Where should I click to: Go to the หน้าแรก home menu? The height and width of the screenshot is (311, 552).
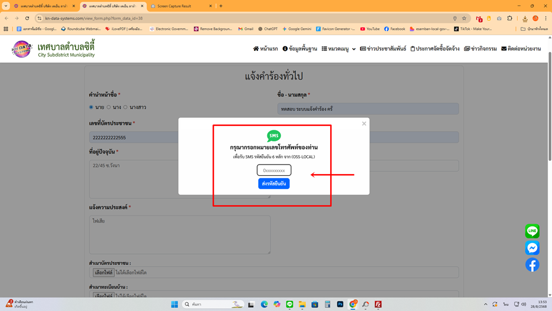266,49
